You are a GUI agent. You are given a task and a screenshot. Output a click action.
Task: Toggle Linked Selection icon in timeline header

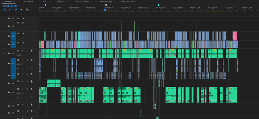click(16, 10)
